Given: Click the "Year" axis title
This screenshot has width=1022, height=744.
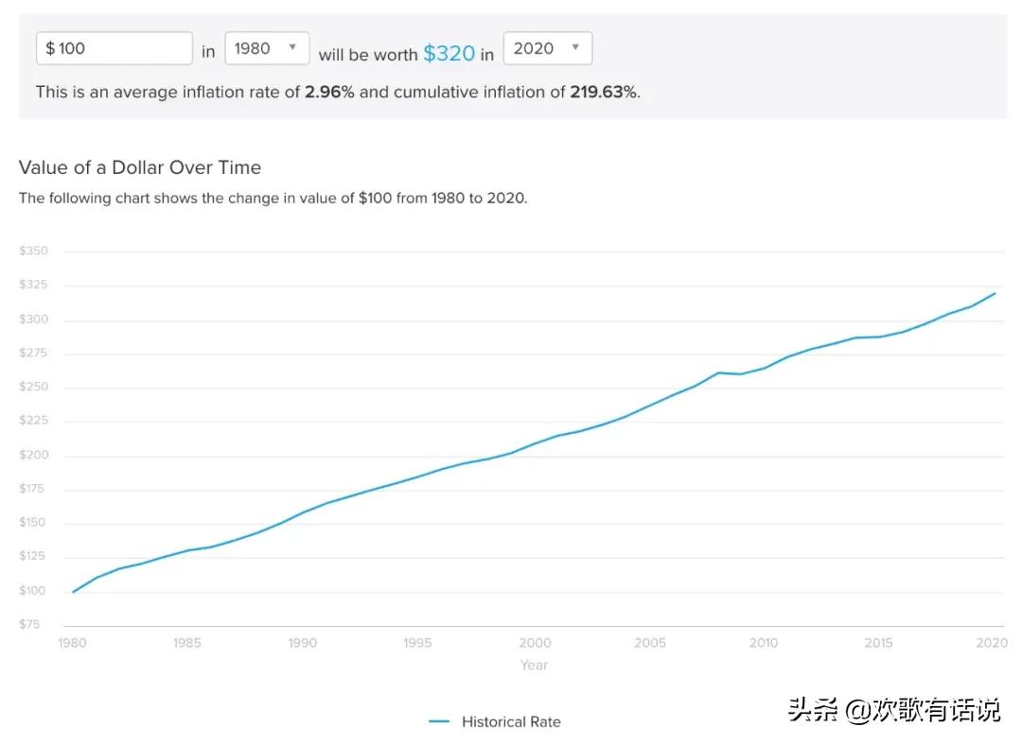Looking at the screenshot, I should 534,665.
